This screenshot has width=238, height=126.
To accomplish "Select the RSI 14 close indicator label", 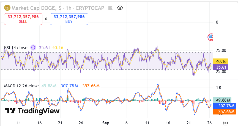I will (x=16, y=48).
